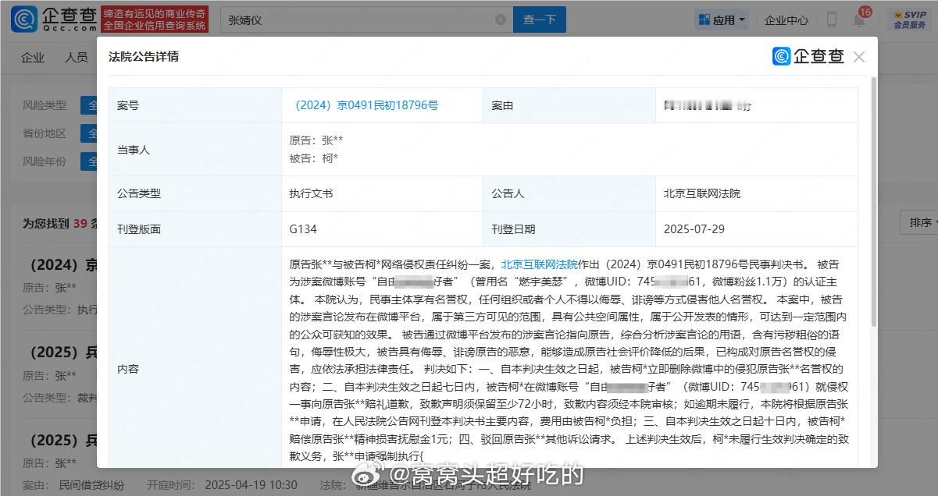Click the red slogan banner beside the logo

coord(155,20)
